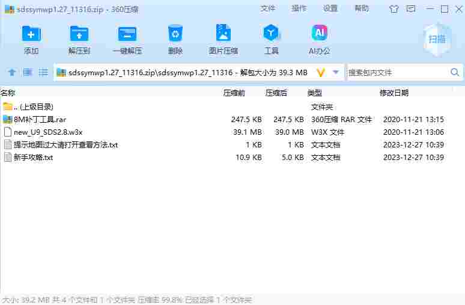Click the search magnifier icon
The height and width of the screenshot is (305, 465).
point(455,72)
